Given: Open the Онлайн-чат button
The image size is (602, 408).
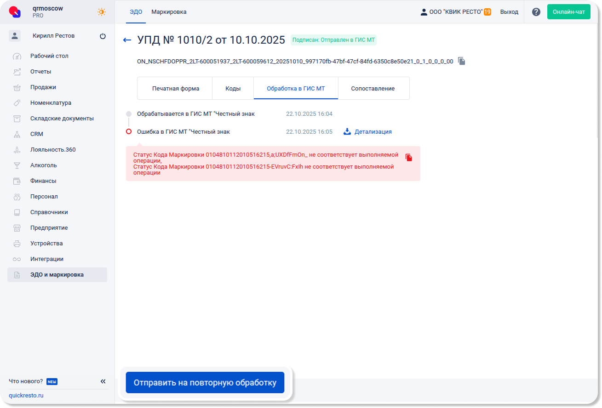Looking at the screenshot, I should point(568,12).
